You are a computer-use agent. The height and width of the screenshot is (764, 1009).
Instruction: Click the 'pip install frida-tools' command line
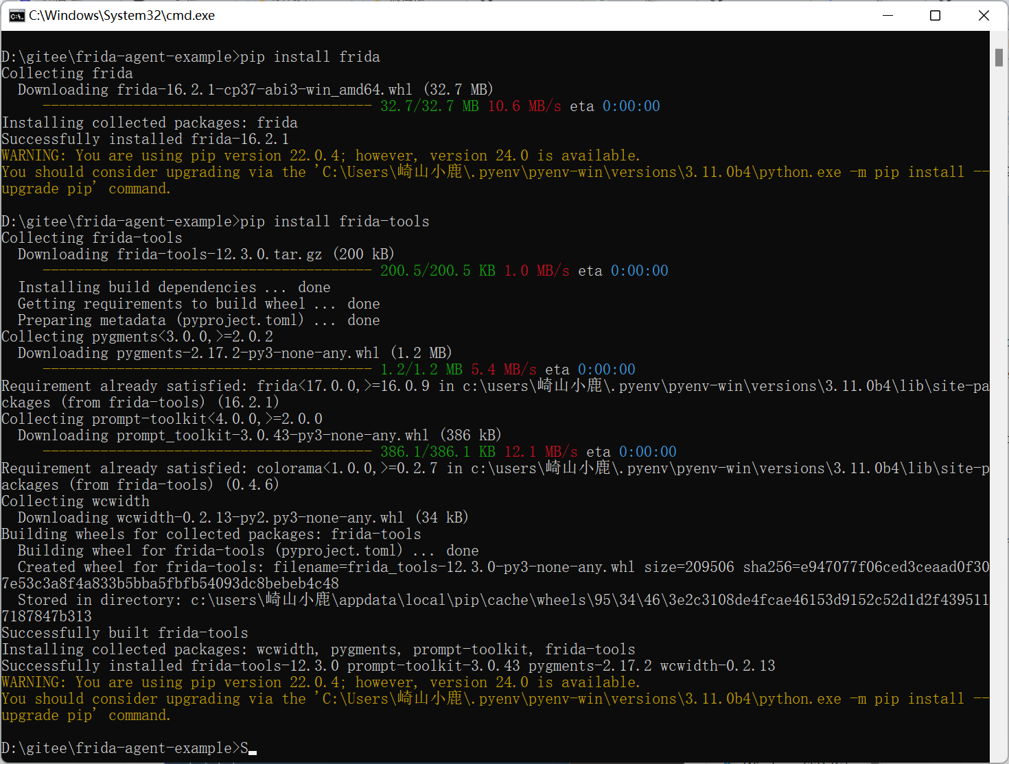pyautogui.click(x=334, y=222)
